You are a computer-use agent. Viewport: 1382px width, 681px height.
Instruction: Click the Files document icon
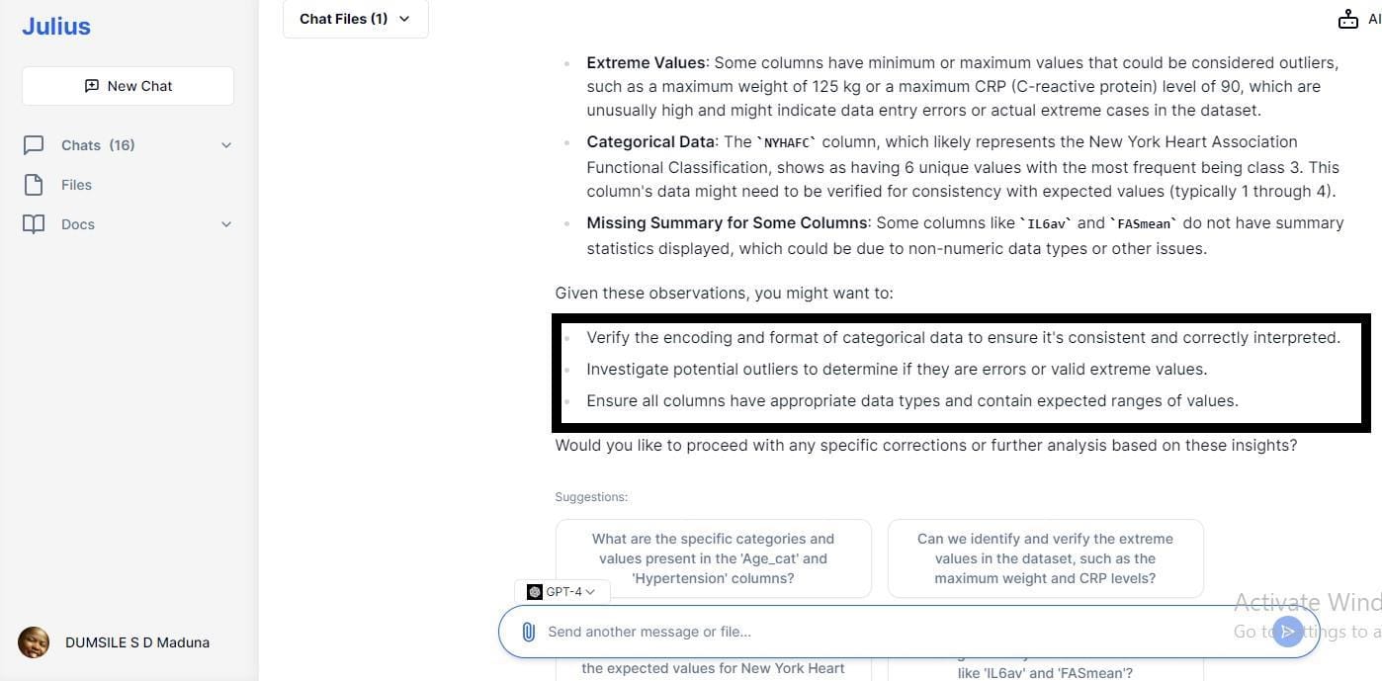34,185
